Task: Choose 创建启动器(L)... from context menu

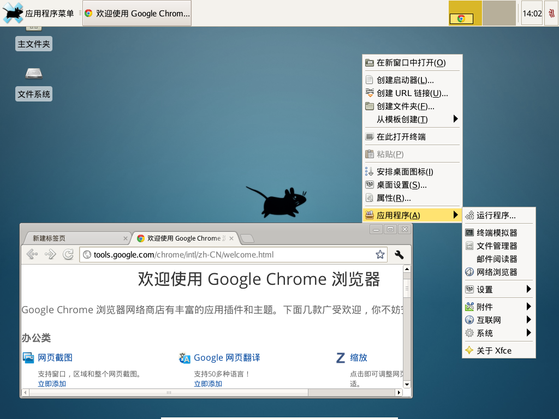Action: click(413, 80)
